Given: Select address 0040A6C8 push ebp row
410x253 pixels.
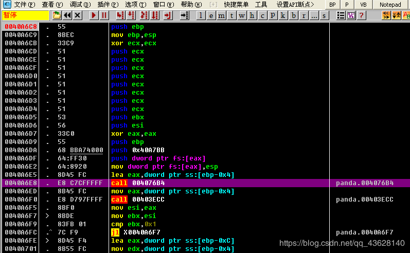Looking at the screenshot, I should [x=166, y=27].
